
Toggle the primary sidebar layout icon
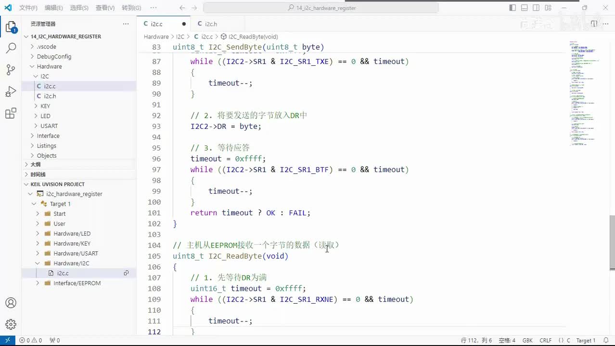click(512, 8)
